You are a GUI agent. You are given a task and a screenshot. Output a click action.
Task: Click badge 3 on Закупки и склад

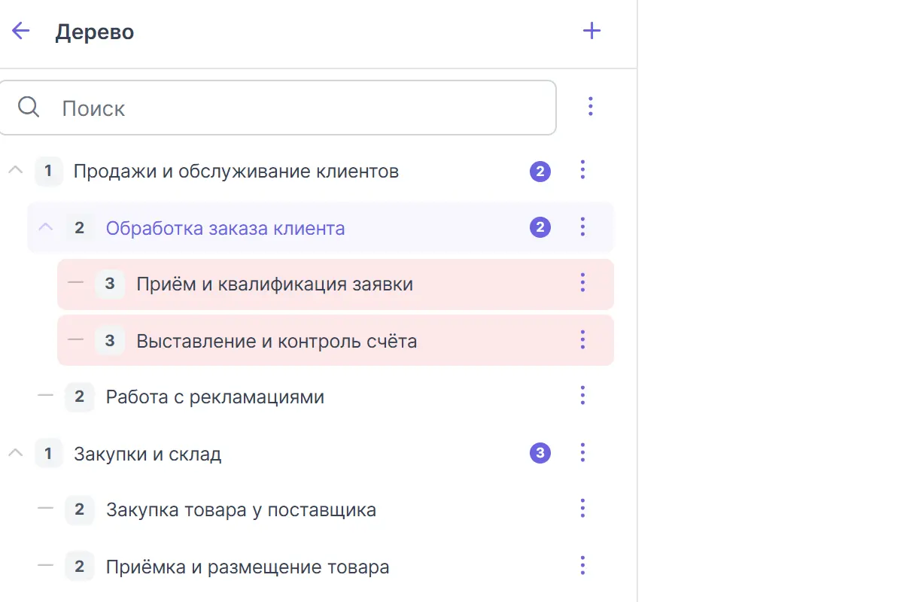click(540, 453)
